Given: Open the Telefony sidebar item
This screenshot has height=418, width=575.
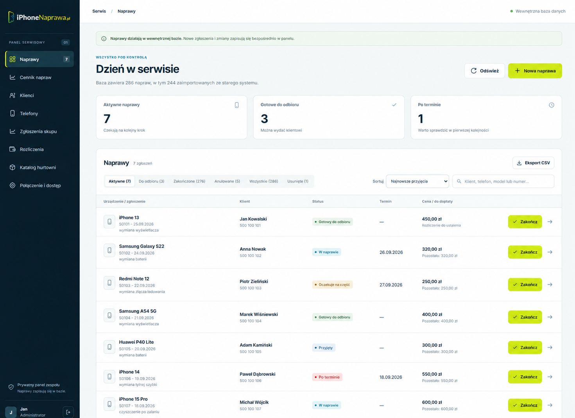Looking at the screenshot, I should [x=39, y=113].
